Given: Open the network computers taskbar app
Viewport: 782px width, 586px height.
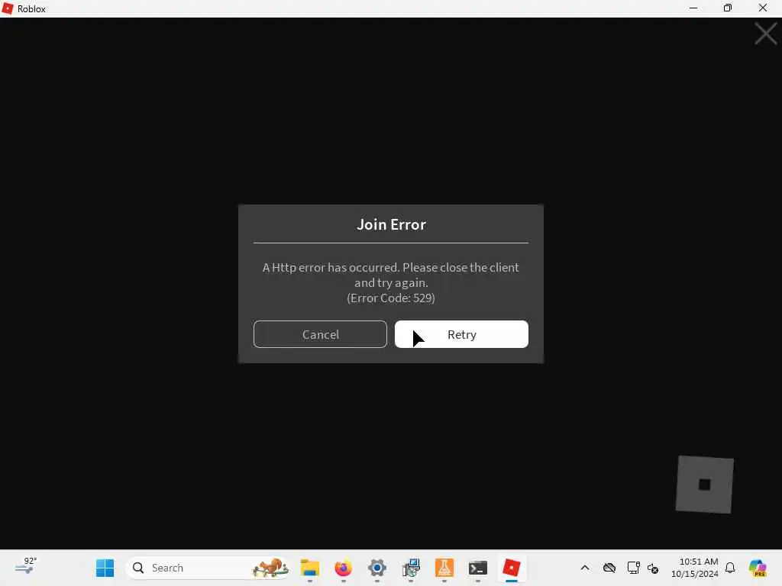Looking at the screenshot, I should tap(411, 568).
